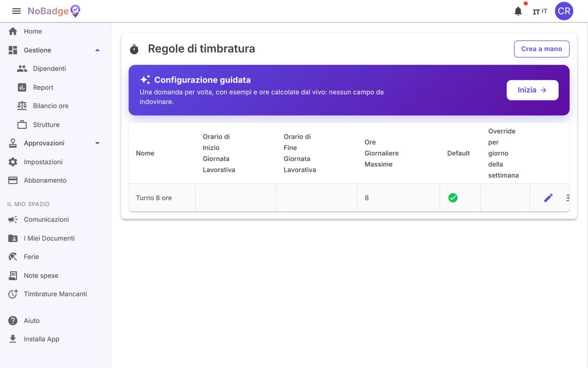Open the notifications bell
Screen dimensions: 588x368
518,11
